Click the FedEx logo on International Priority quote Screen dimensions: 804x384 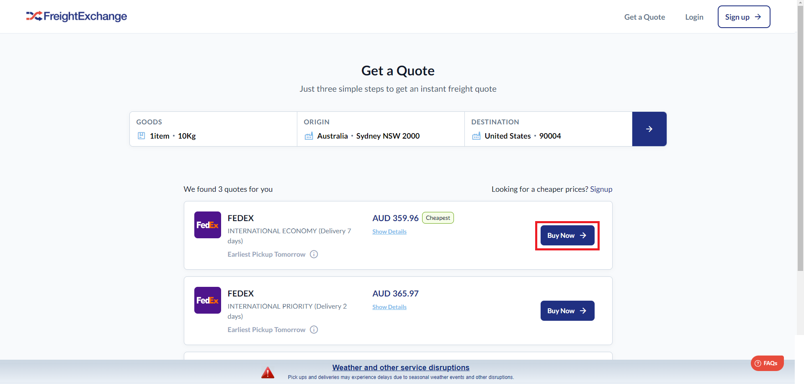pyautogui.click(x=208, y=300)
